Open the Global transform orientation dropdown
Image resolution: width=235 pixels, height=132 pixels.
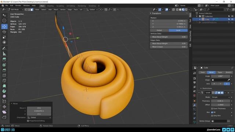point(92,10)
